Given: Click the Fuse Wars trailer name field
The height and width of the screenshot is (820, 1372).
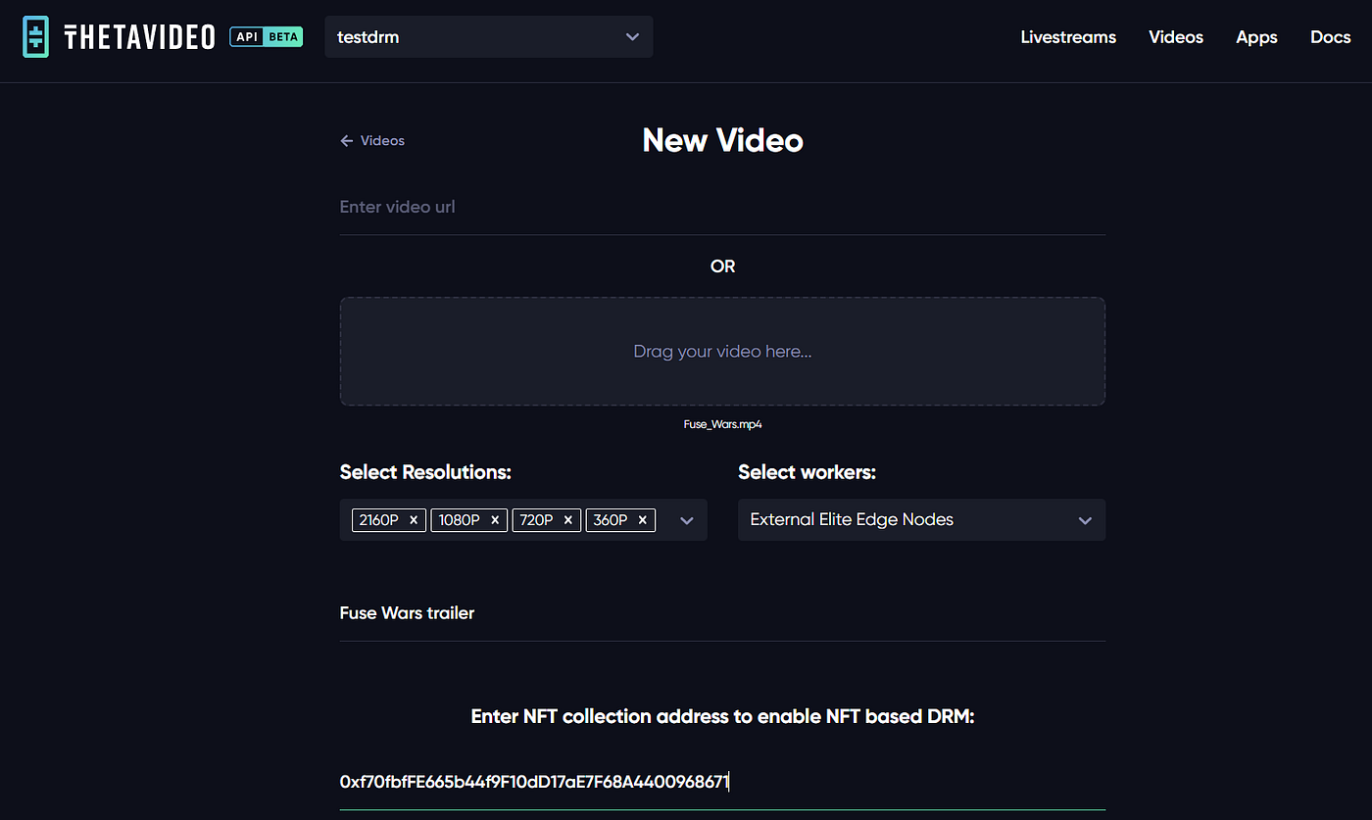Looking at the screenshot, I should tap(722, 614).
